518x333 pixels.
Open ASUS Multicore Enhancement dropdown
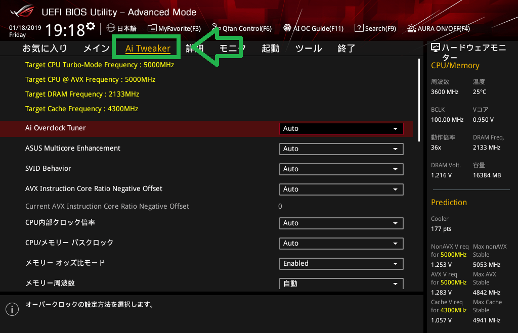(341, 149)
